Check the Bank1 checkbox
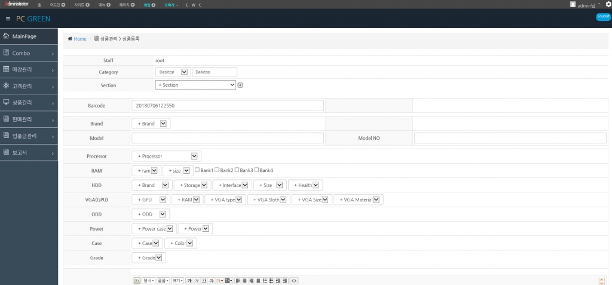The height and width of the screenshot is (285, 612). click(197, 170)
